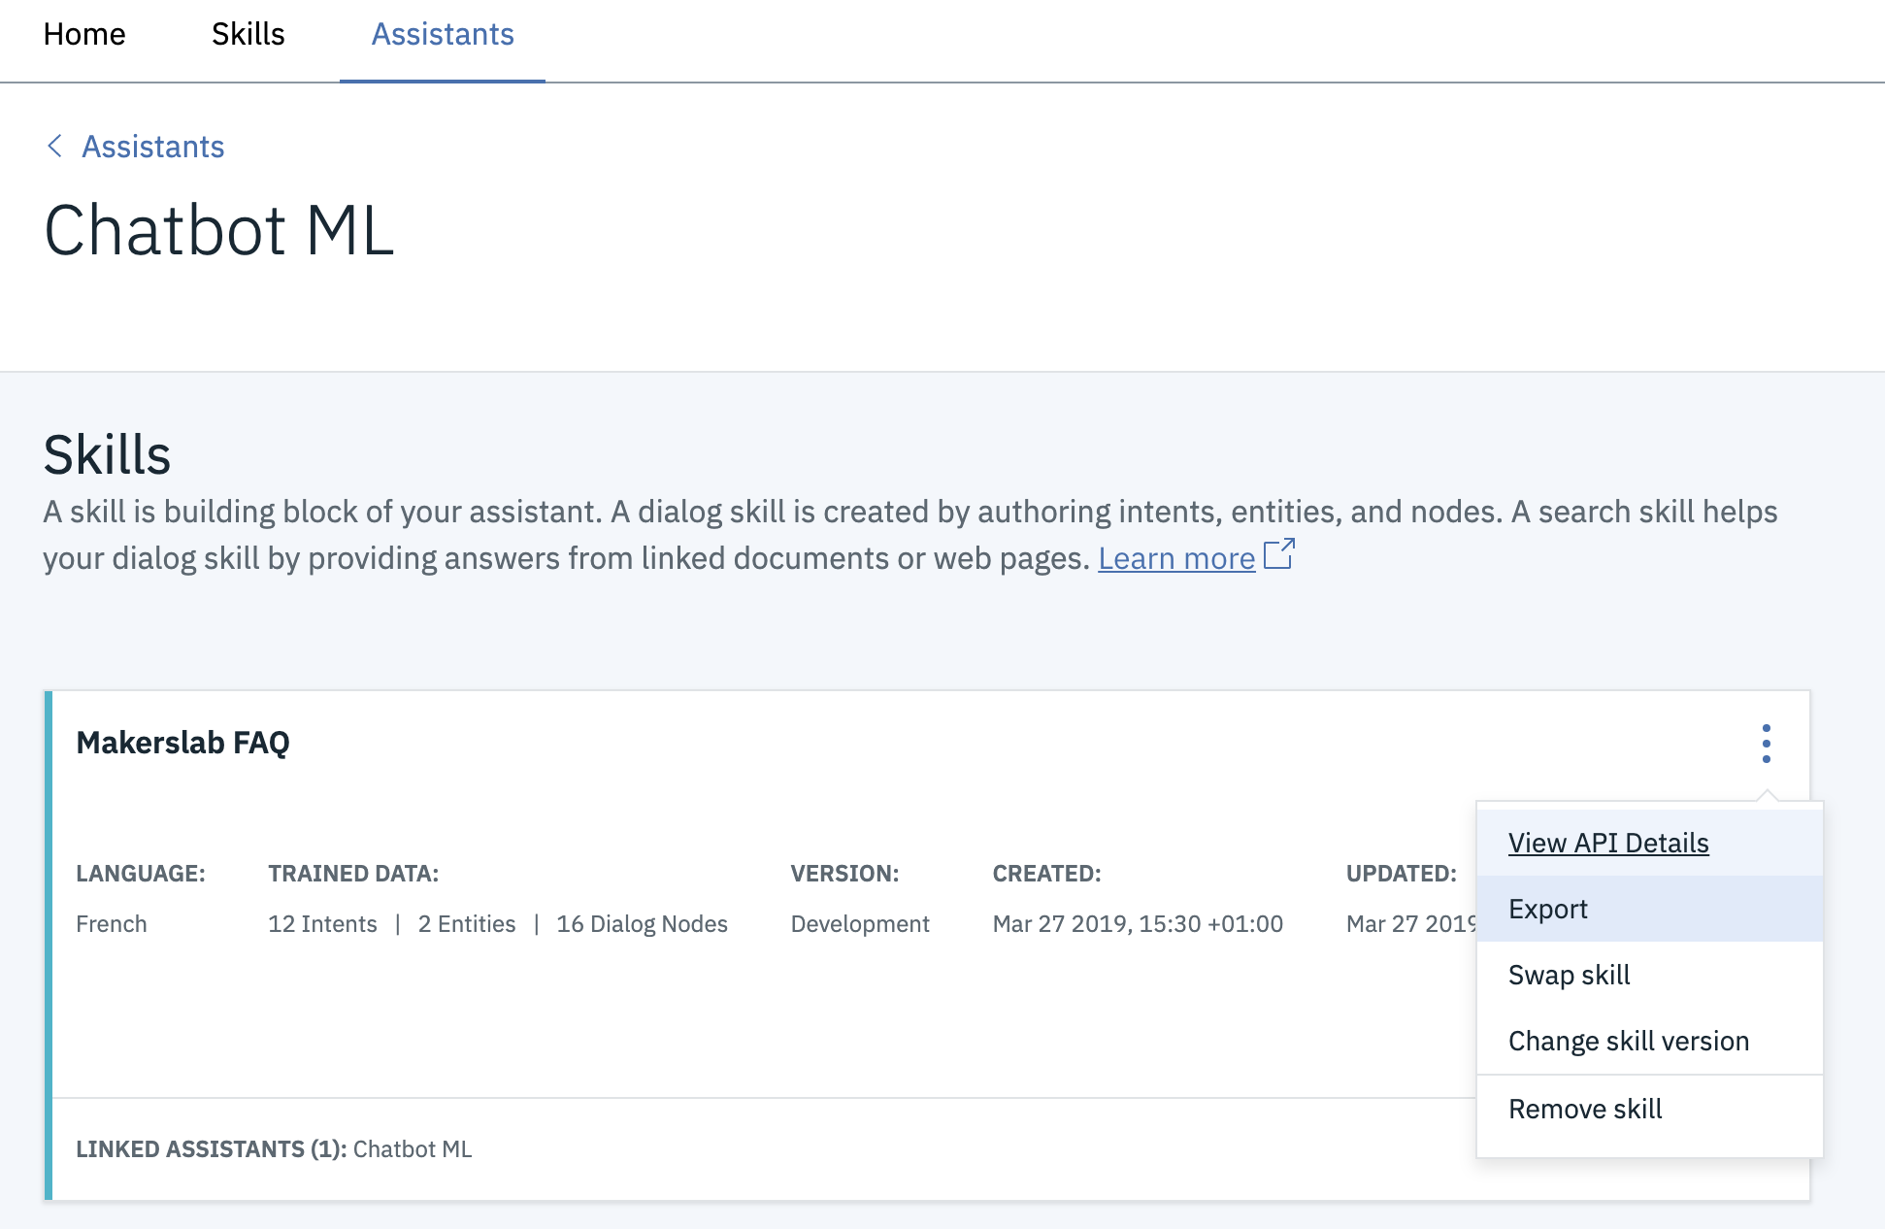Click the Development version value
Viewport: 1885px width, 1229px height.
click(x=859, y=923)
